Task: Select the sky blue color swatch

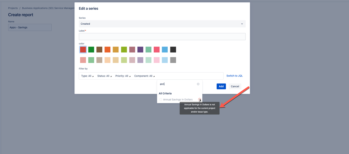Action: [x=165, y=50]
